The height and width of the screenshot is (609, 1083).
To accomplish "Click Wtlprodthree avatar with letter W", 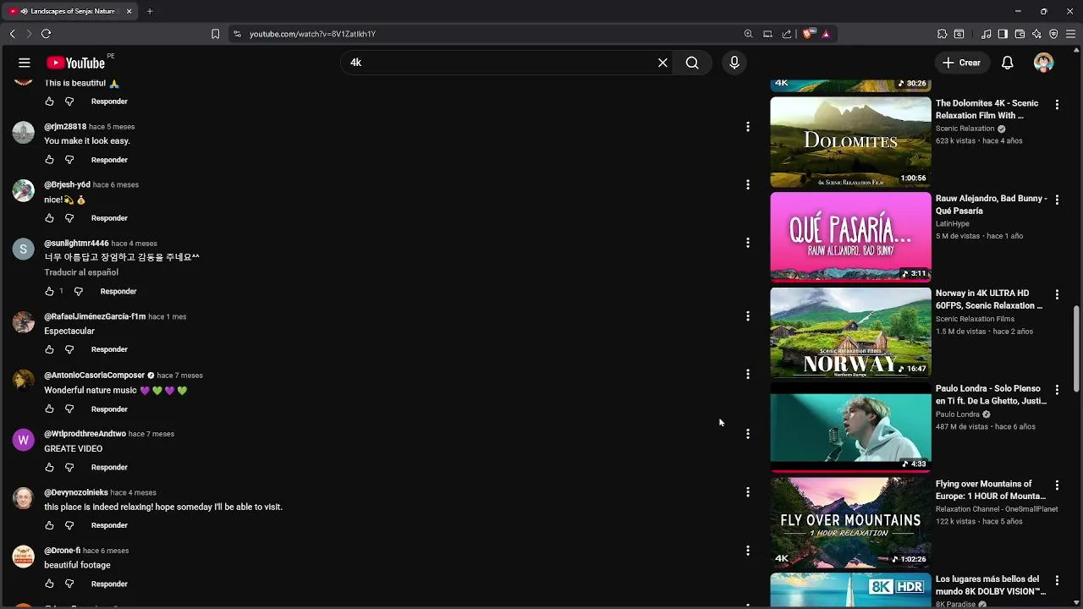I will pyautogui.click(x=24, y=440).
